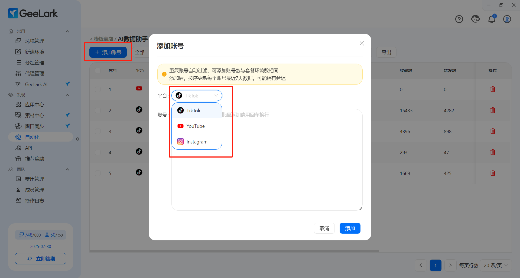The image size is (520, 278).
Task: Click the 导出 export button
Action: pyautogui.click(x=386, y=52)
